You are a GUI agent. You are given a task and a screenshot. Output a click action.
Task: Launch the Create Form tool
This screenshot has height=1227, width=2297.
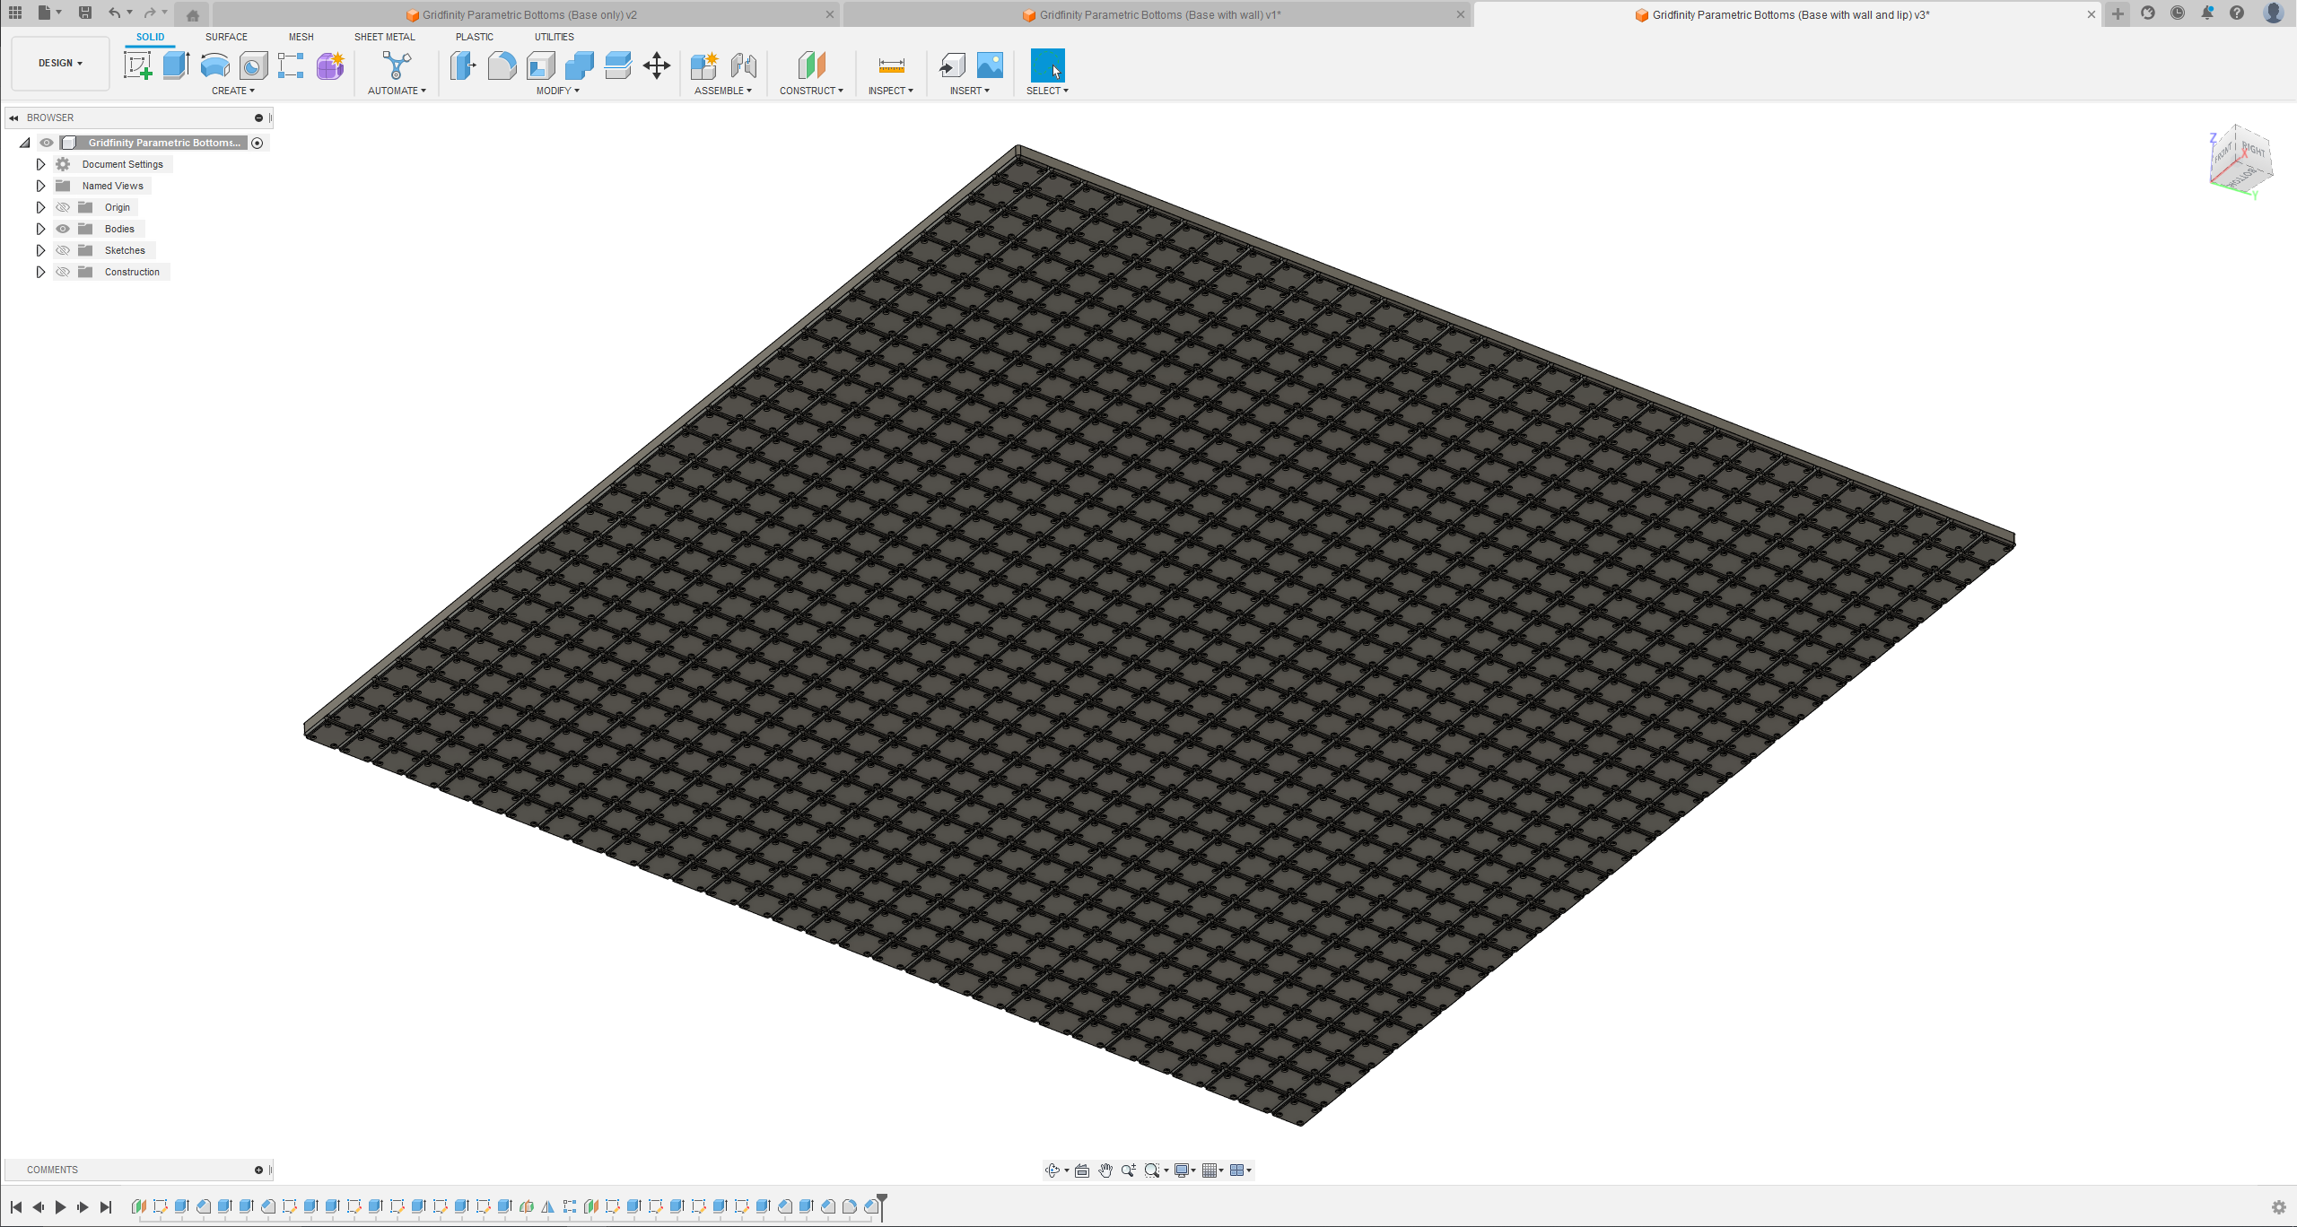[329, 65]
